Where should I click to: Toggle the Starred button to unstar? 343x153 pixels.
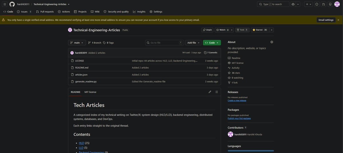point(260,30)
